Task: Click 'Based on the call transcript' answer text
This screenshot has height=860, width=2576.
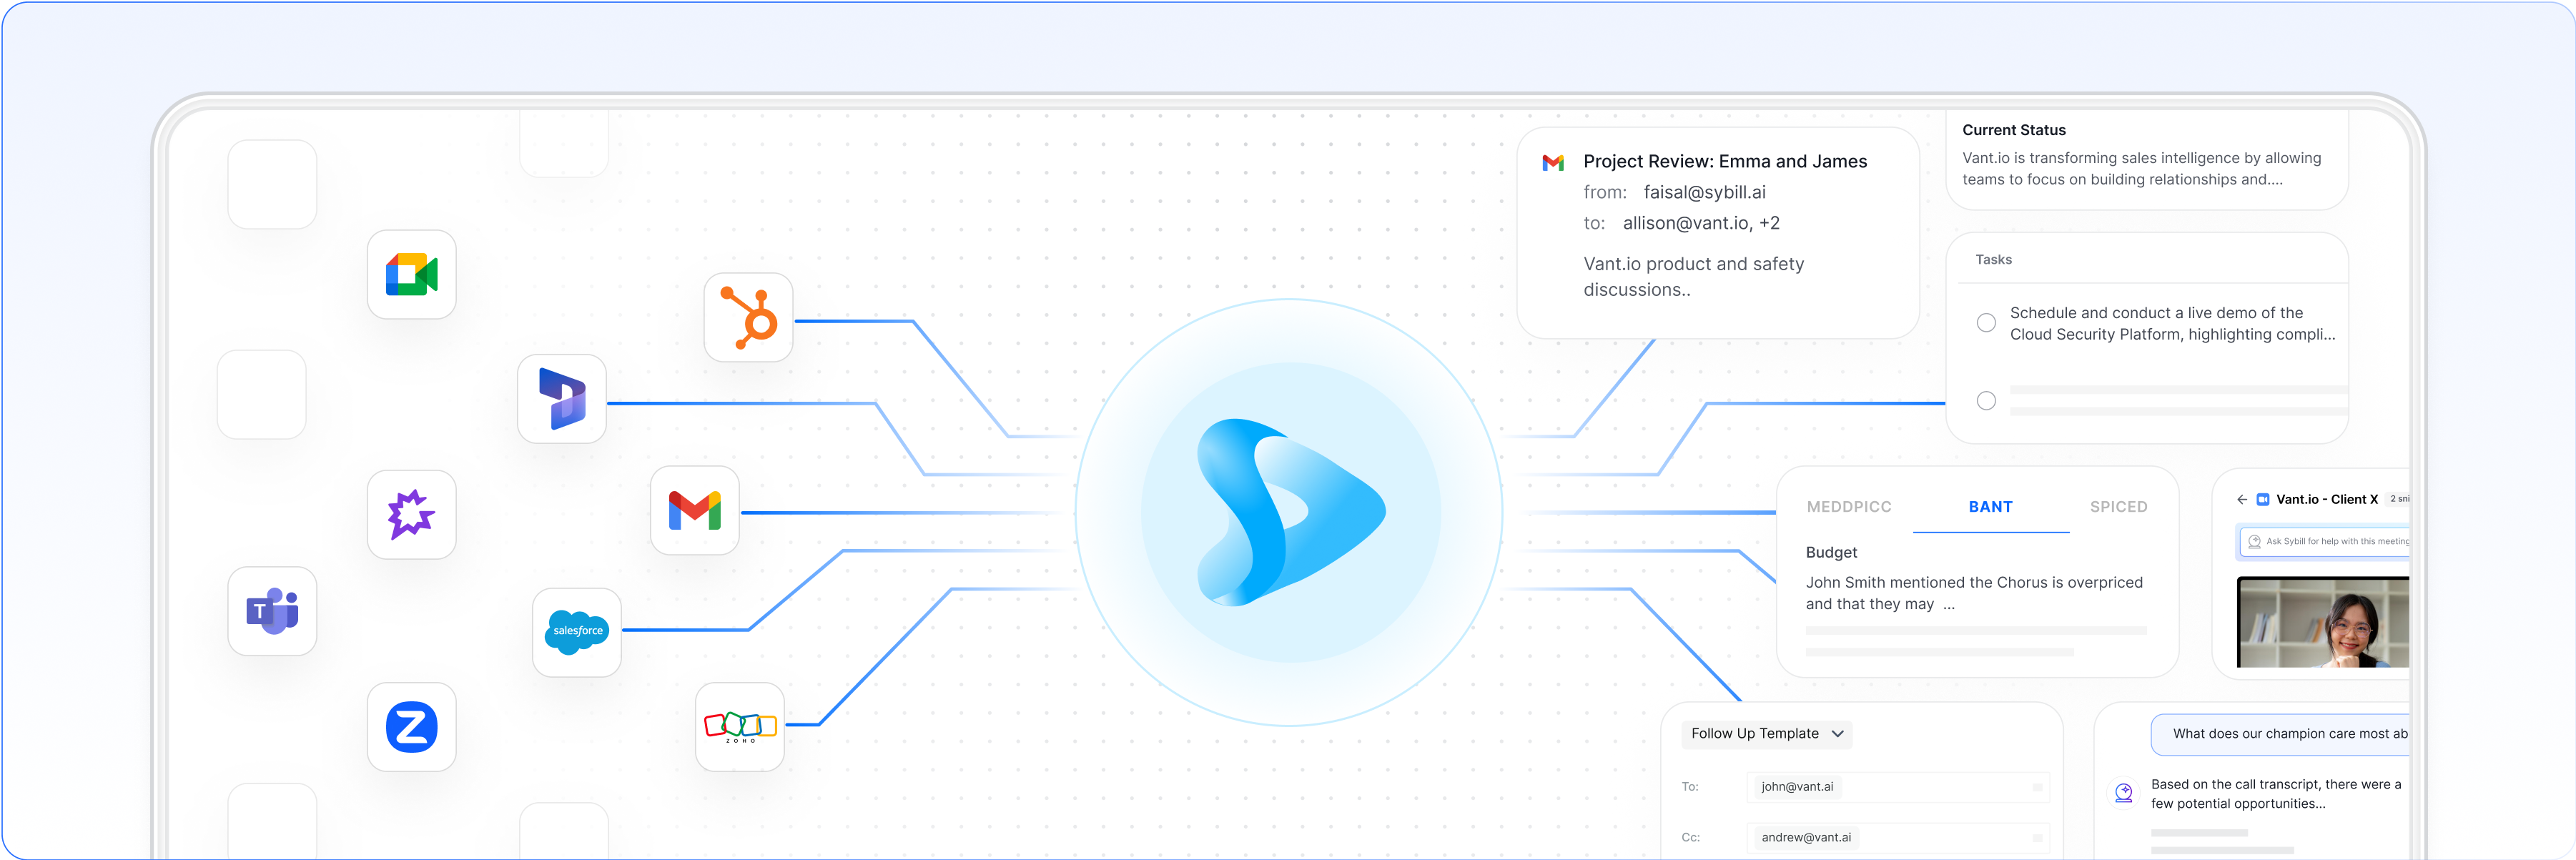Action: [x=2275, y=793]
